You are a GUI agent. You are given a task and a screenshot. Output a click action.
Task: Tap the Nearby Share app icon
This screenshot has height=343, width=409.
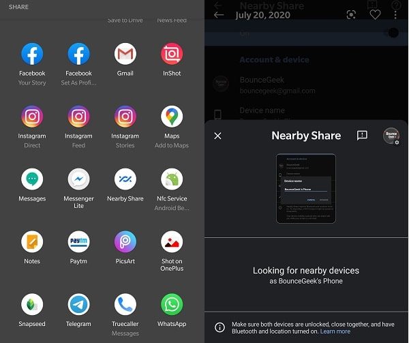(x=125, y=179)
